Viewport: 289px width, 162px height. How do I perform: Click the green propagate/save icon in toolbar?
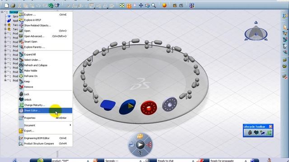tap(51, 5)
